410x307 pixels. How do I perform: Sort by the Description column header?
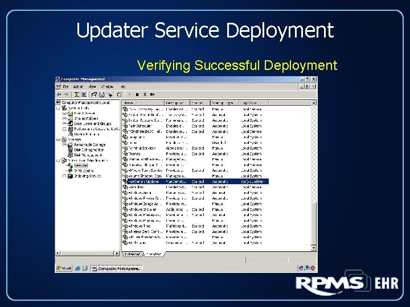click(x=177, y=103)
